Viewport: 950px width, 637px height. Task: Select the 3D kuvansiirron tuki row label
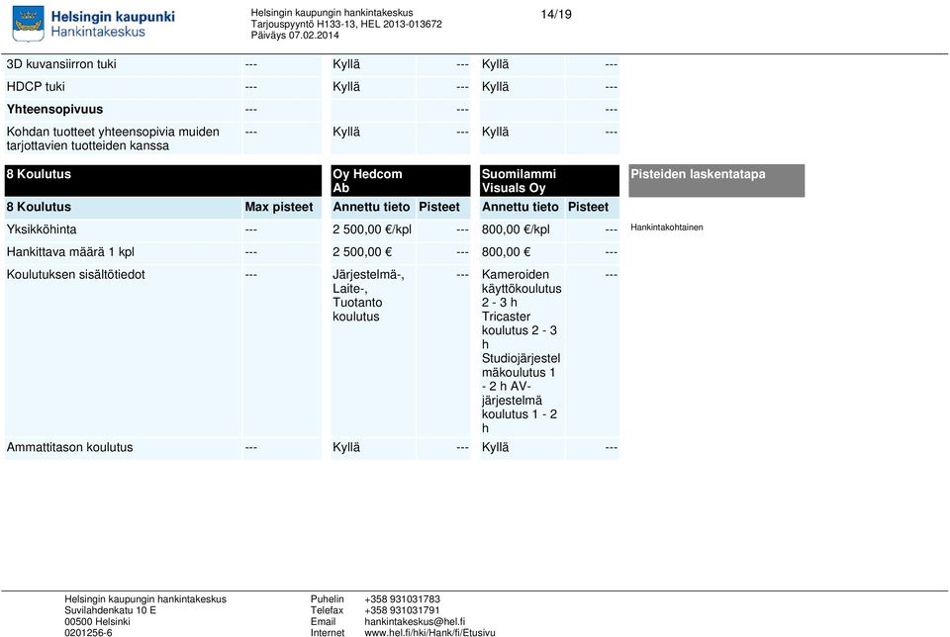coord(61,64)
